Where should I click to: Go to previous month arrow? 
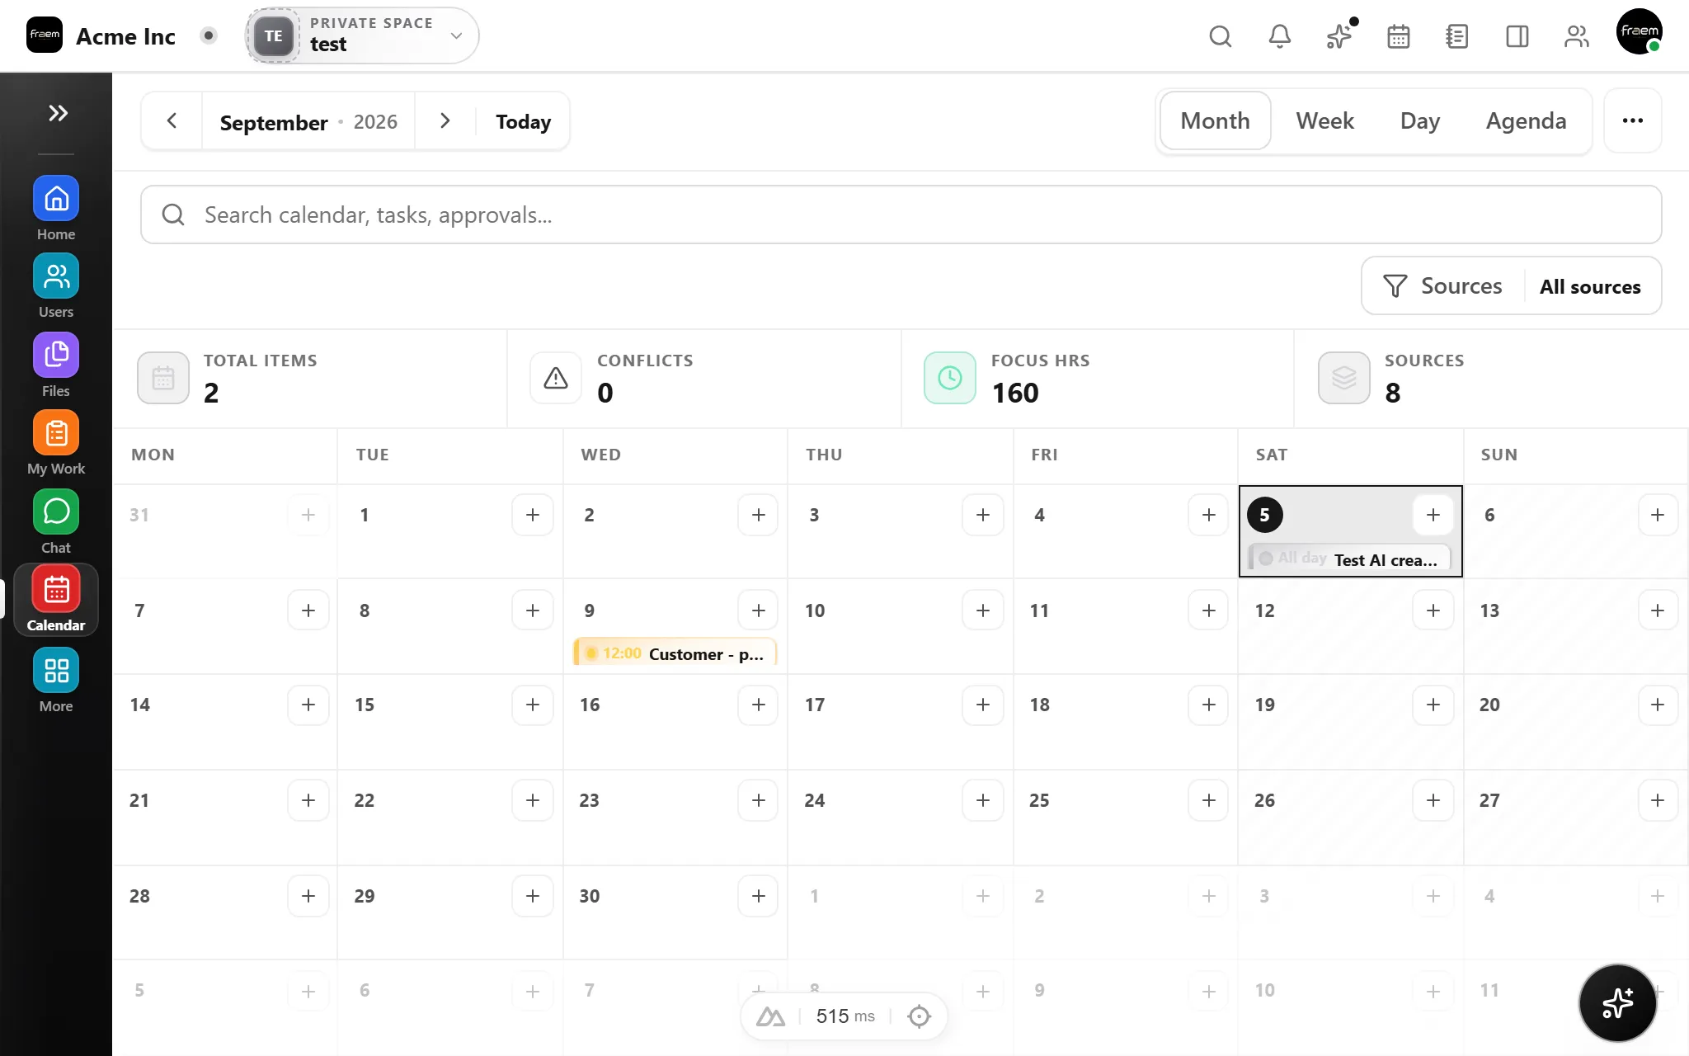[x=172, y=121]
